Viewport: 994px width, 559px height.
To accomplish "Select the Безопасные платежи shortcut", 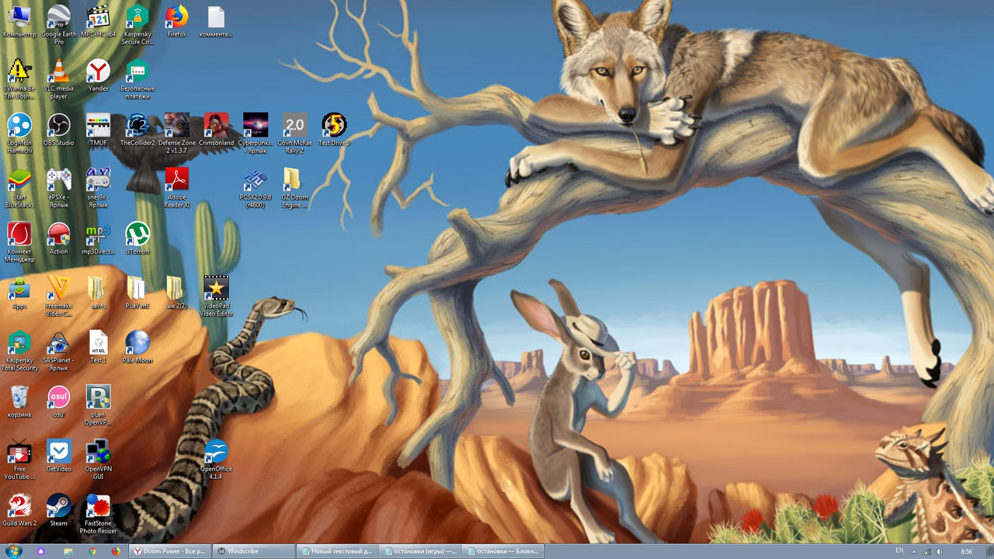I will point(137,78).
